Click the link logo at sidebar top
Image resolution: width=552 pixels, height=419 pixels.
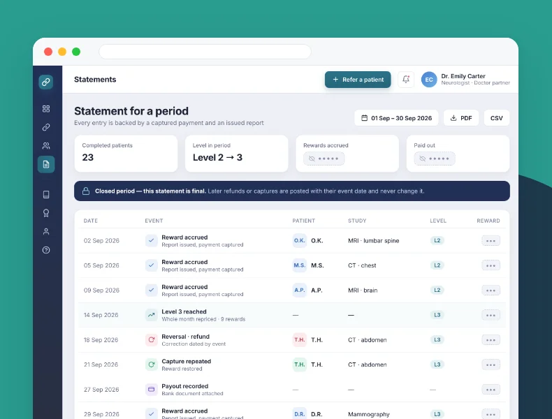tap(45, 82)
